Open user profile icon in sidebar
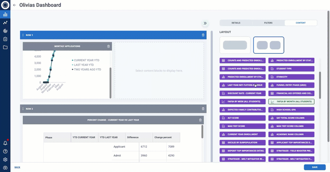The height and width of the screenshot is (172, 330). (5, 168)
